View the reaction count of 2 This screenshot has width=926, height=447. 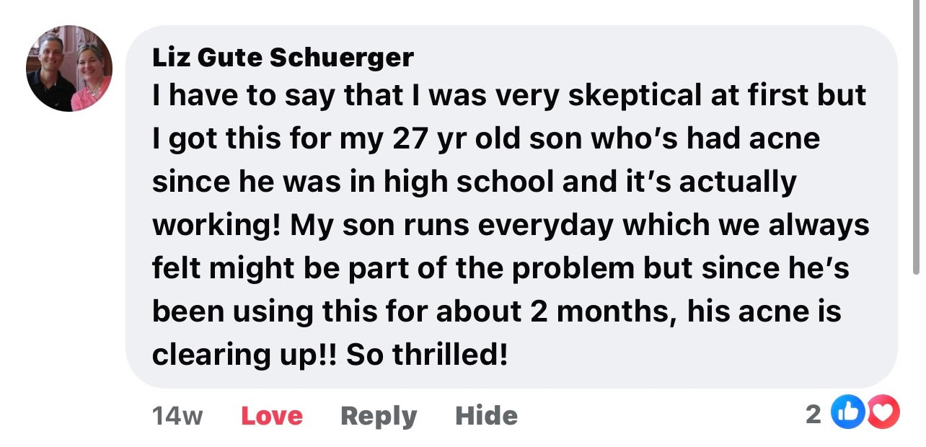tap(813, 414)
